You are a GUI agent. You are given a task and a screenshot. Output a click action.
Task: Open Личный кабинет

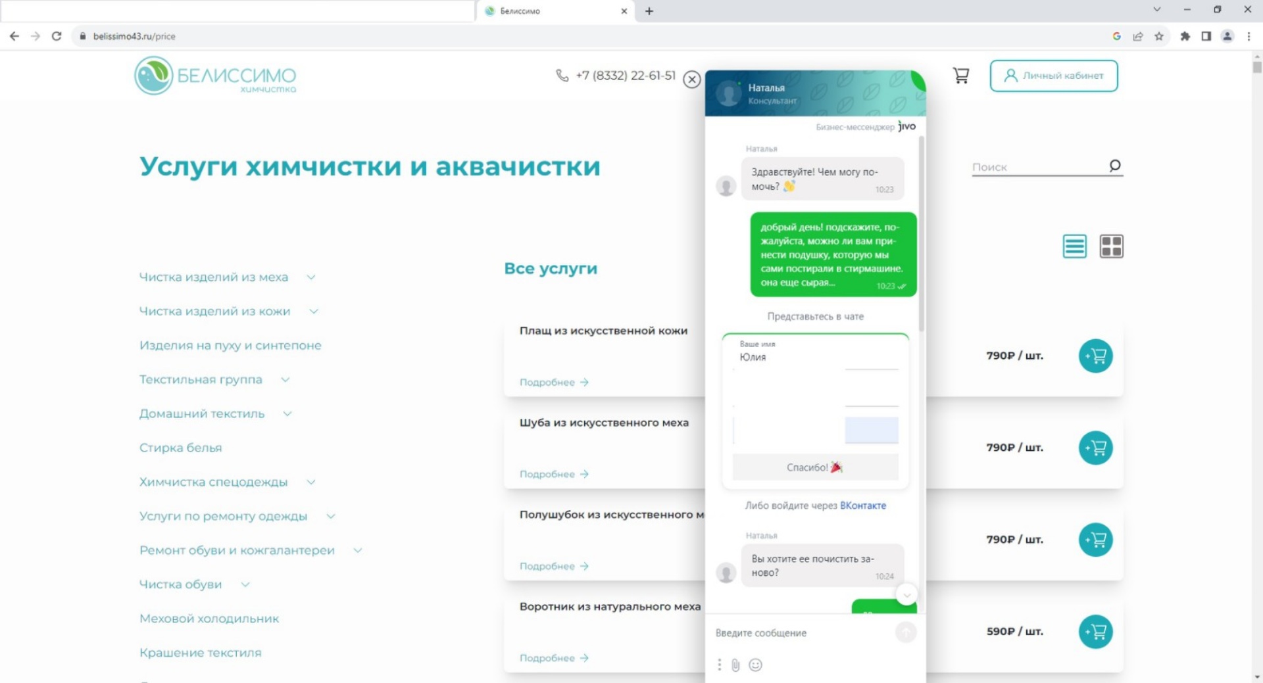coord(1054,76)
